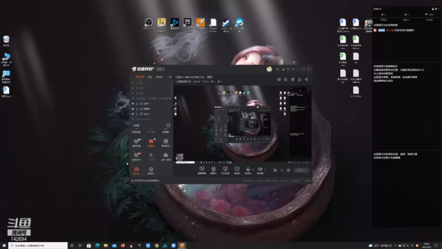
Task: Open the mode selector pill beside the logo
Action: point(160,69)
